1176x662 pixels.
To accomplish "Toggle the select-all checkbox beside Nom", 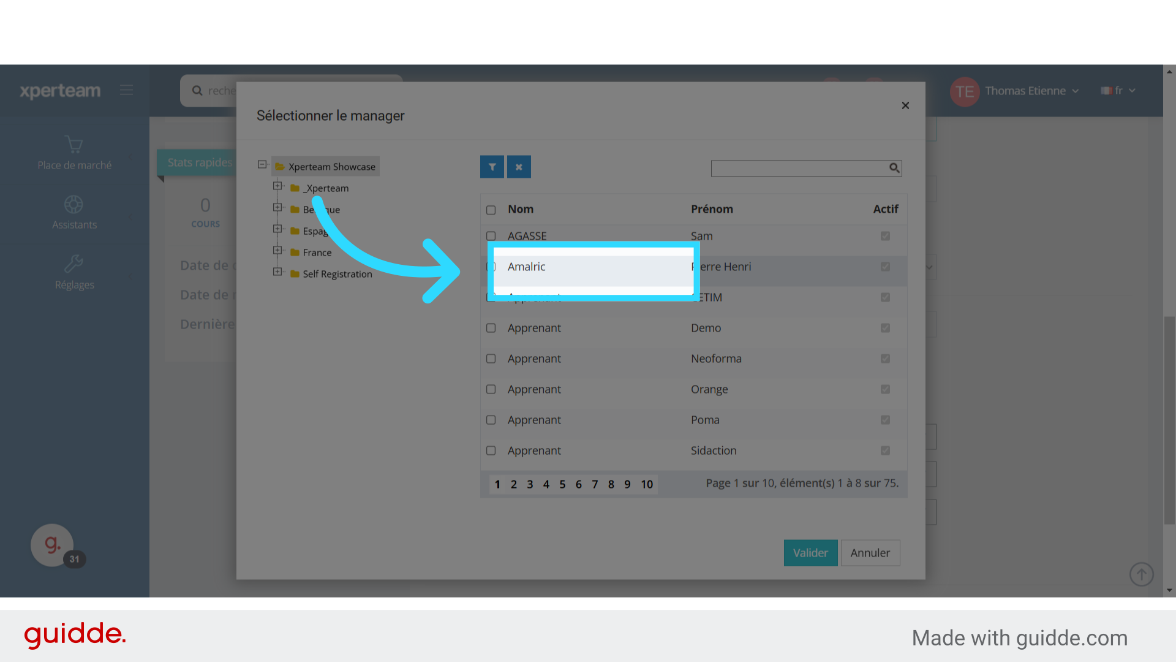I will coord(491,210).
